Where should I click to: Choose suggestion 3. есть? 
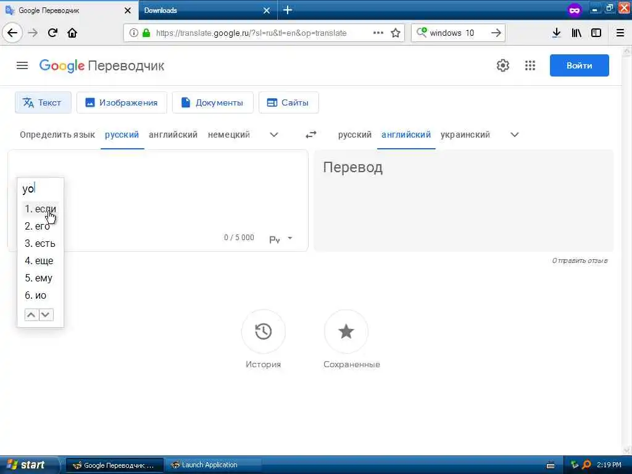point(40,243)
